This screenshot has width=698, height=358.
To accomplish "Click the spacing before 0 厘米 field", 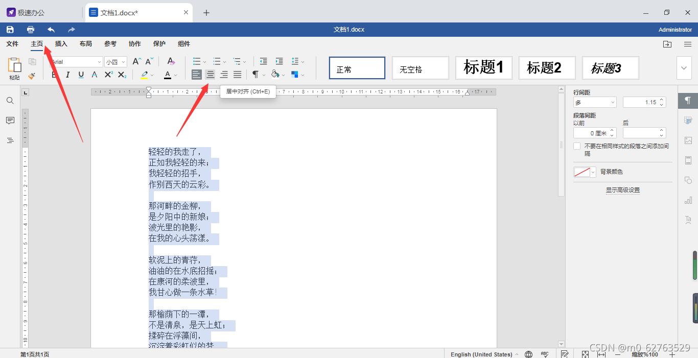I will 595,133.
